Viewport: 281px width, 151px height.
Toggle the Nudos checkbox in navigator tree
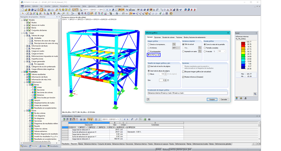click(x=27, y=23)
